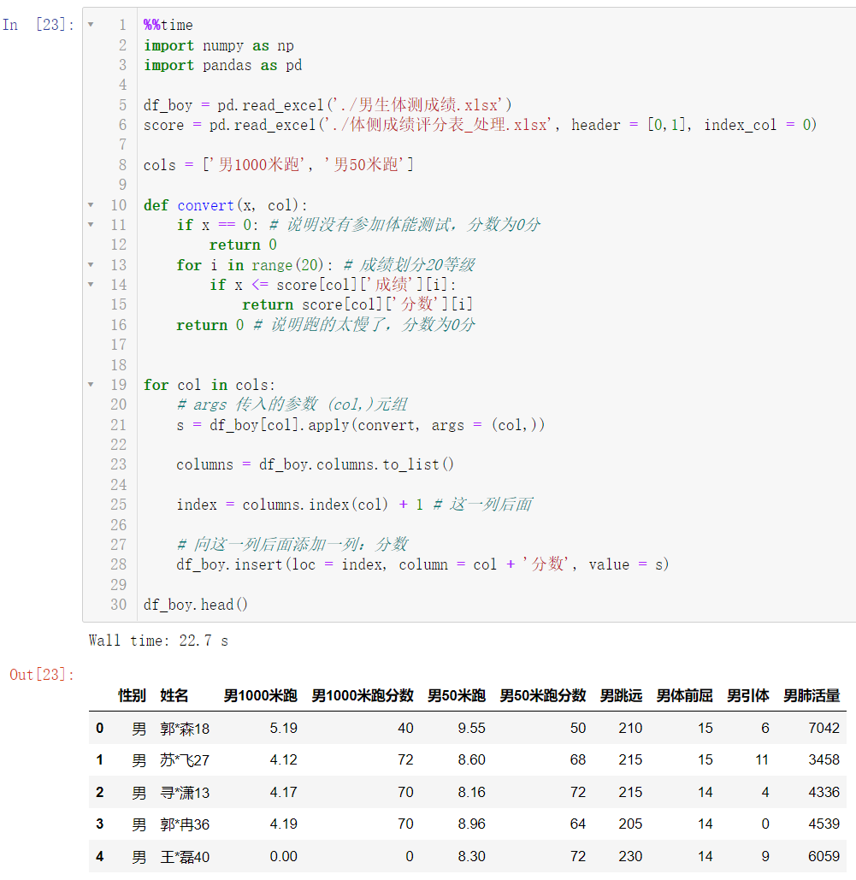Image resolution: width=856 pixels, height=880 pixels.
Task: Click the score = pd.read_excel line
Action: pos(480,125)
